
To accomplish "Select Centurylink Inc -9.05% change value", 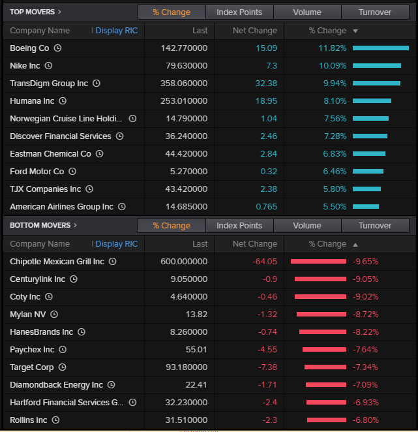I will tap(366, 279).
